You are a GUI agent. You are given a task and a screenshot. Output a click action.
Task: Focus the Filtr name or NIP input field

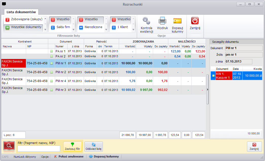tap(39, 149)
